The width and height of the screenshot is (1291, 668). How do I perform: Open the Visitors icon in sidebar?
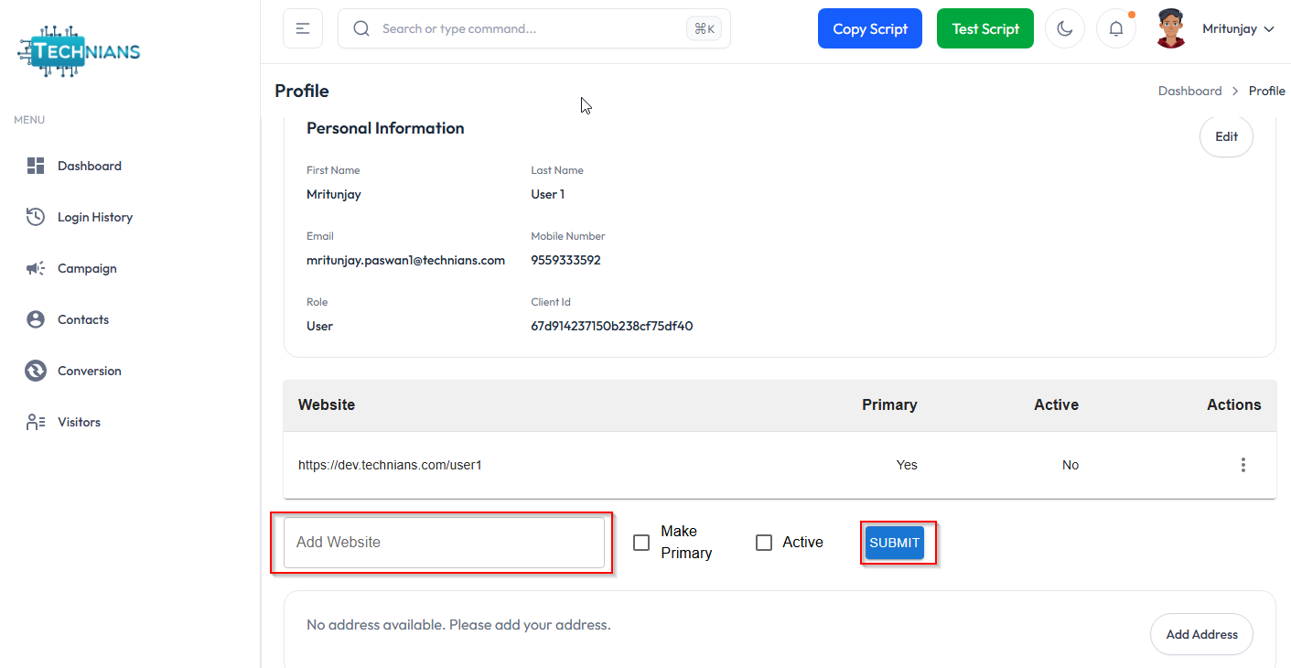pyautogui.click(x=36, y=422)
